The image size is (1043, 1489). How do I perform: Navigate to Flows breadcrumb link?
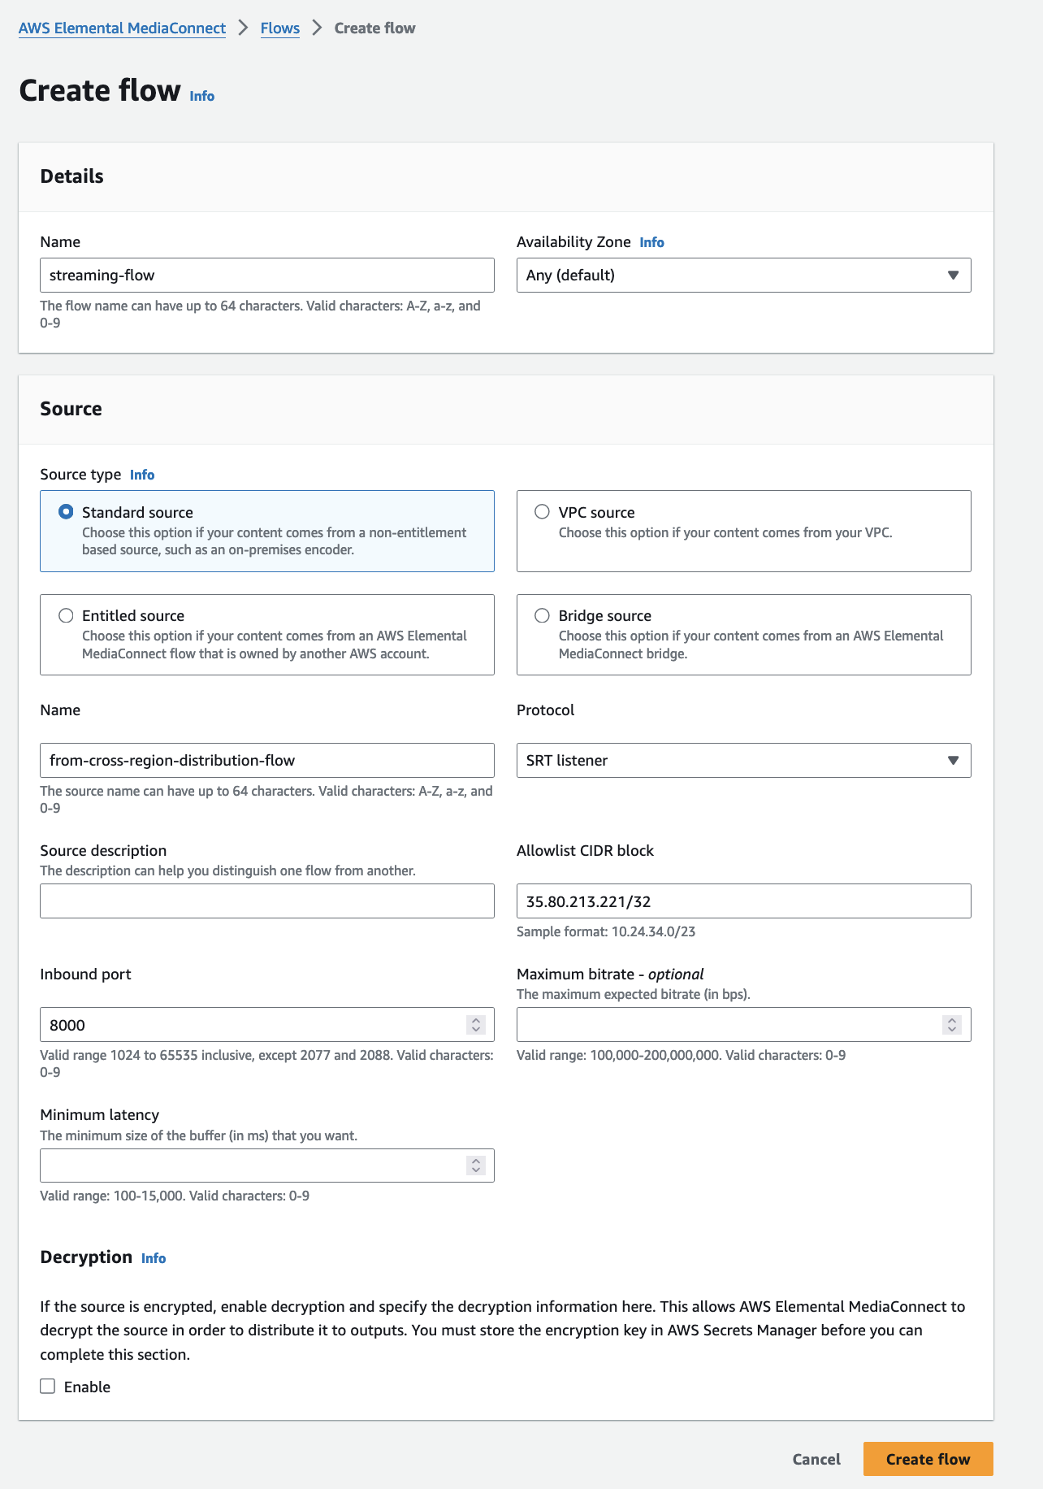tap(279, 28)
